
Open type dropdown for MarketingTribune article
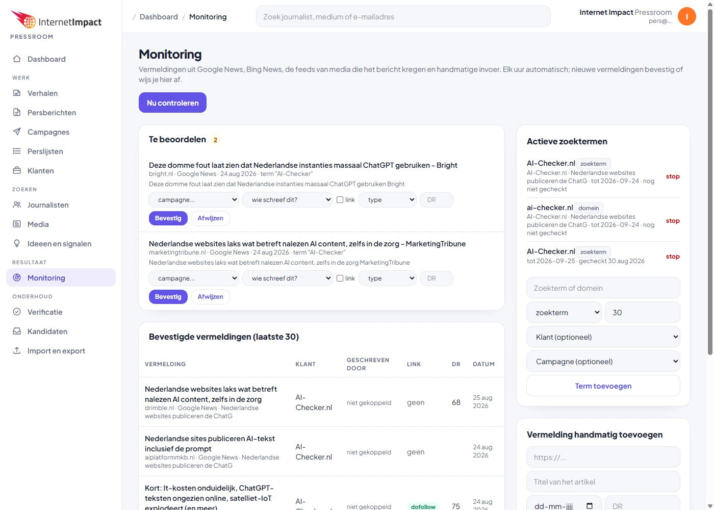388,278
